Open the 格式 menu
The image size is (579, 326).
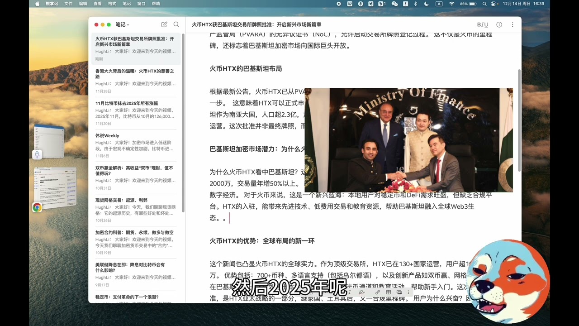(112, 4)
